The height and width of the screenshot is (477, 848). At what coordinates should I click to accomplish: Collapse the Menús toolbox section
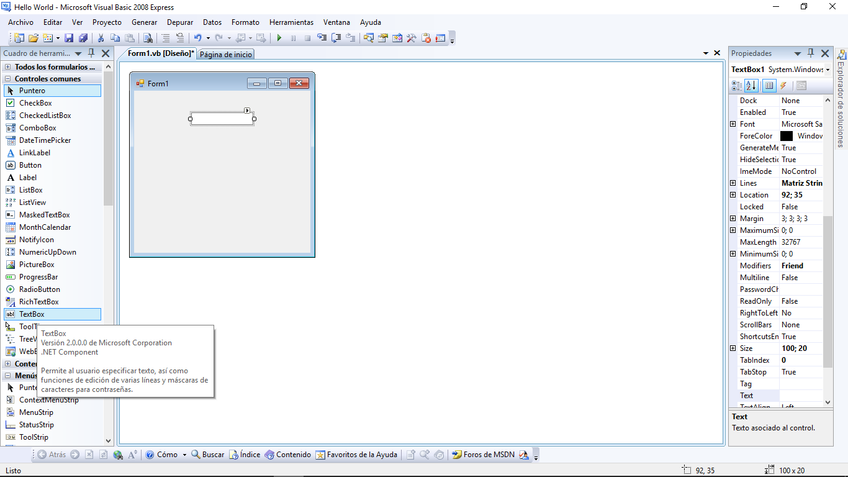(8, 376)
